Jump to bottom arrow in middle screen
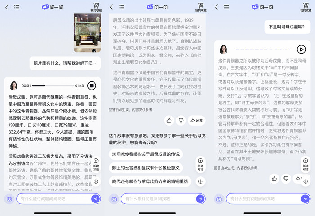315x216 pixels. (201, 181)
